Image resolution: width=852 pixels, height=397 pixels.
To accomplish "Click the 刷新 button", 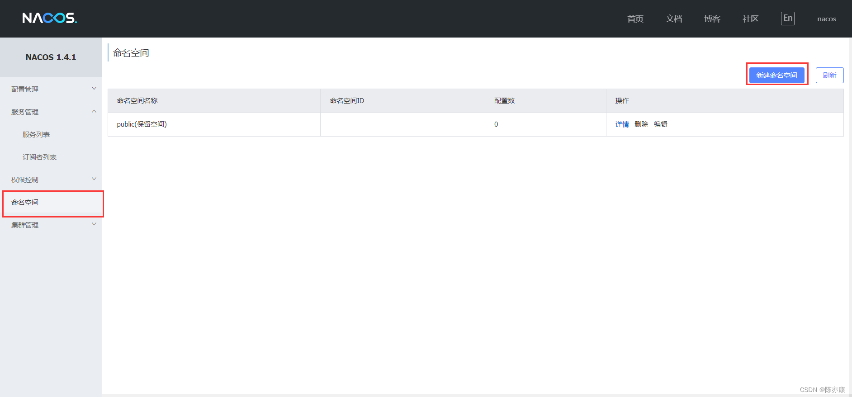I will point(829,75).
